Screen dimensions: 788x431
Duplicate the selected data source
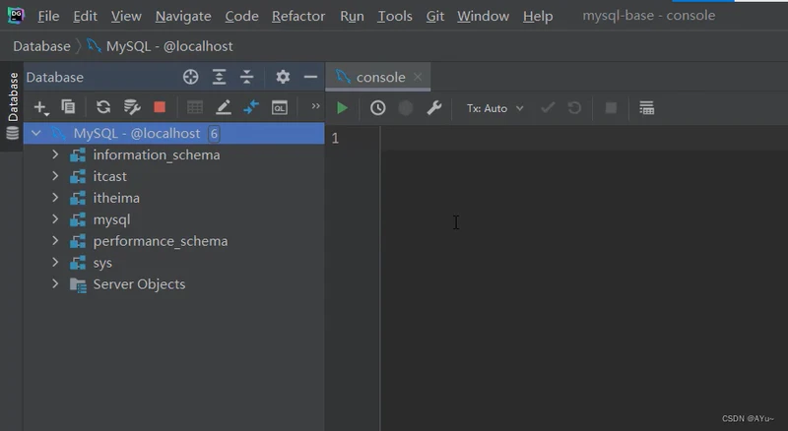(68, 106)
